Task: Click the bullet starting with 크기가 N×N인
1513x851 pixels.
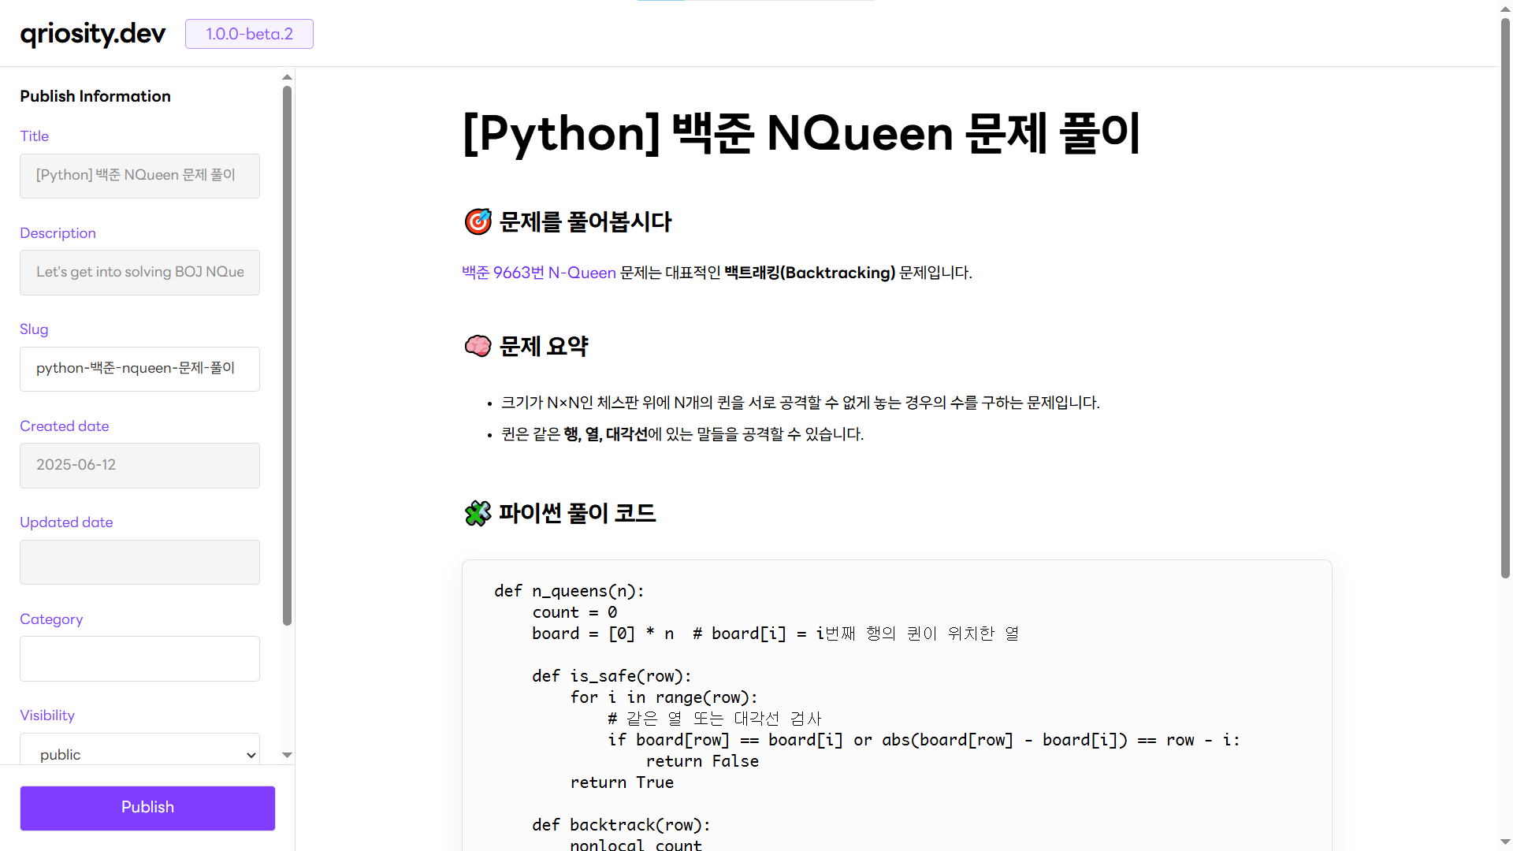Action: click(801, 403)
